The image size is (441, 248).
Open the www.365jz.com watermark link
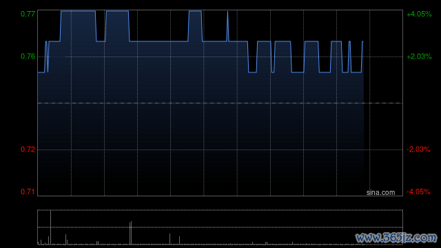coord(396,238)
